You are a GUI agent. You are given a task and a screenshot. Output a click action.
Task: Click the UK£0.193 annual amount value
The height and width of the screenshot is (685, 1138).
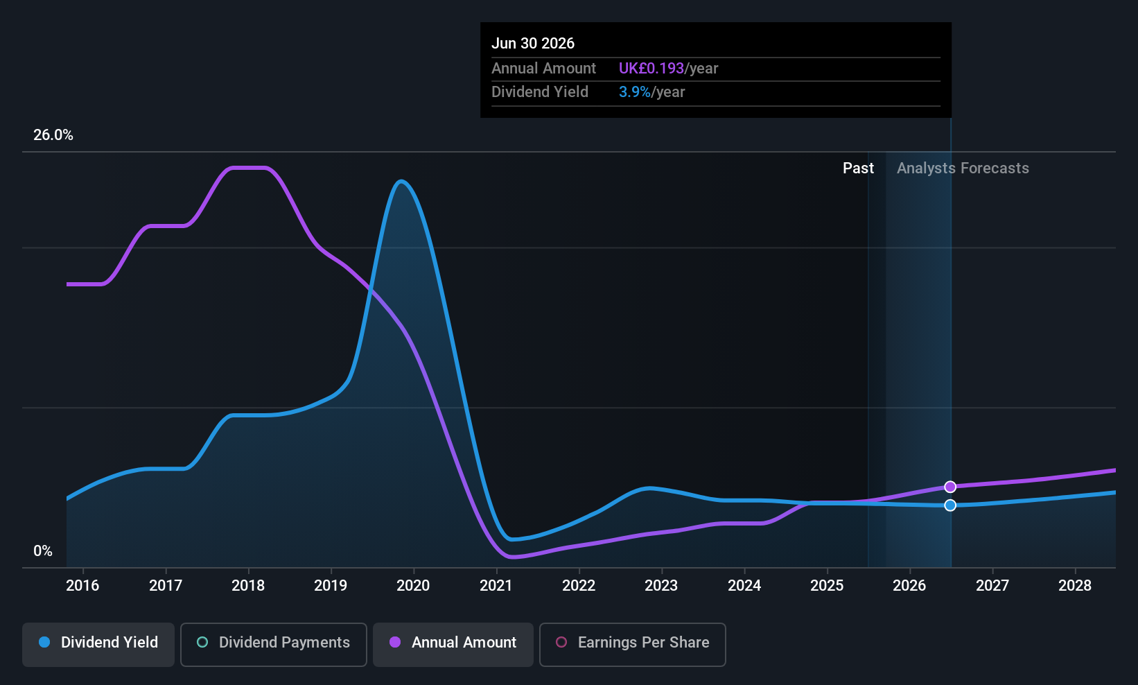pos(651,69)
